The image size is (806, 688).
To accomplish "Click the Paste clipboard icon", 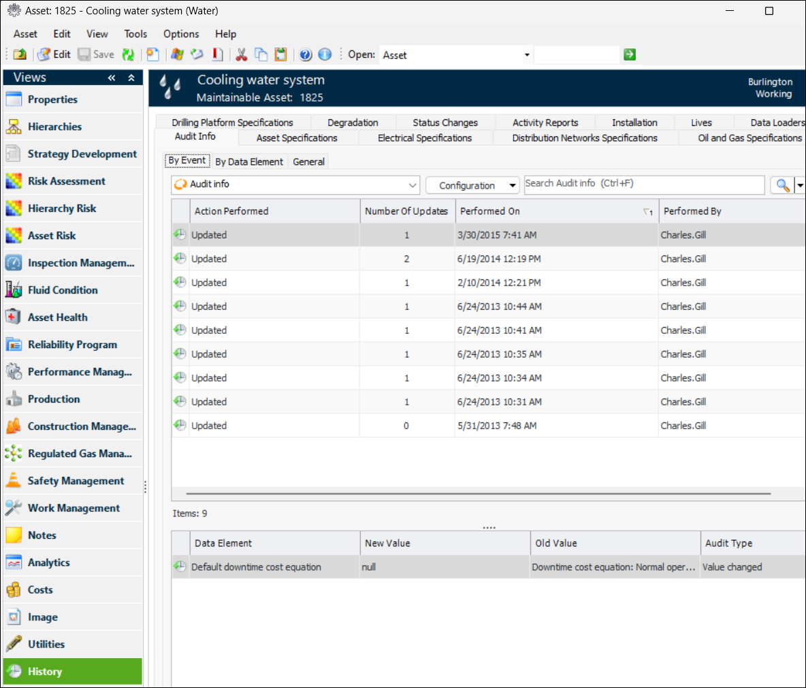I will click(x=280, y=54).
